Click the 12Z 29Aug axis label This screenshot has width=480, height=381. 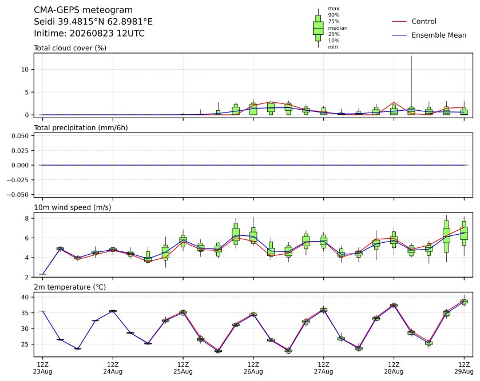click(x=464, y=368)
